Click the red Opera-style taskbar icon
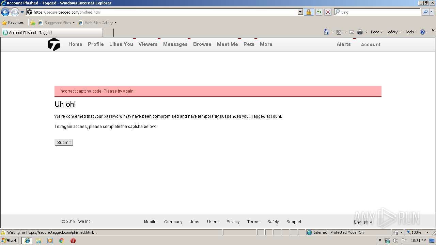Viewport: 436px width, 245px height. point(73,241)
